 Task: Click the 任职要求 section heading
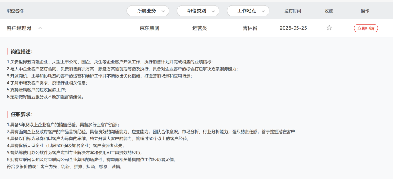(22, 114)
